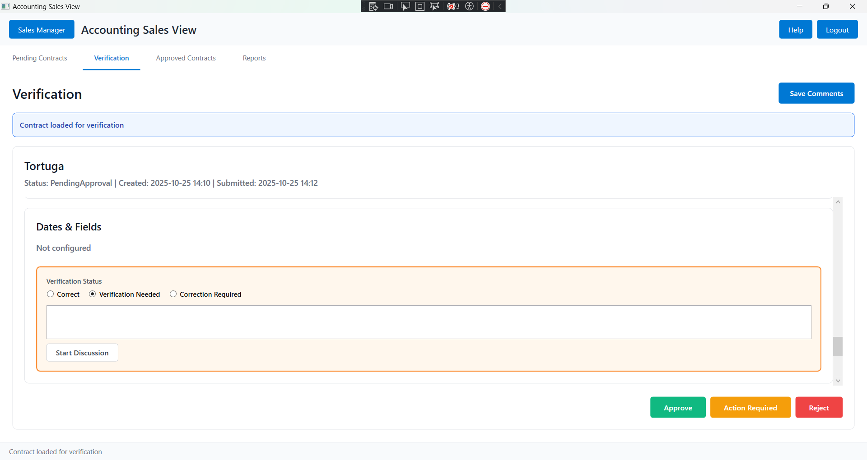Select the Correct radio button

[51, 294]
